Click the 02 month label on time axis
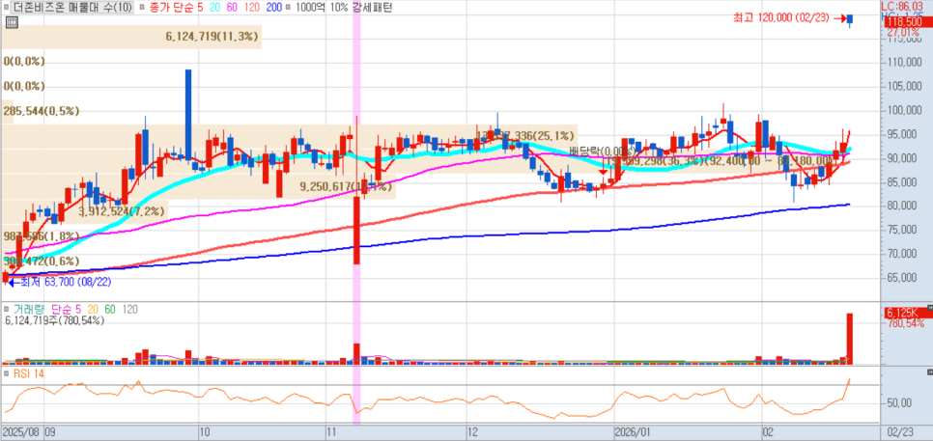 click(769, 432)
